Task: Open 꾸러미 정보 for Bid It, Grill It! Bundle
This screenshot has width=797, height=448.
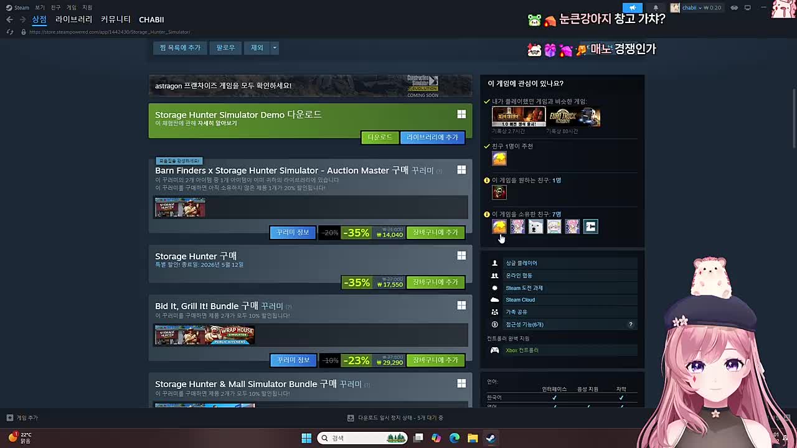Action: pos(293,360)
